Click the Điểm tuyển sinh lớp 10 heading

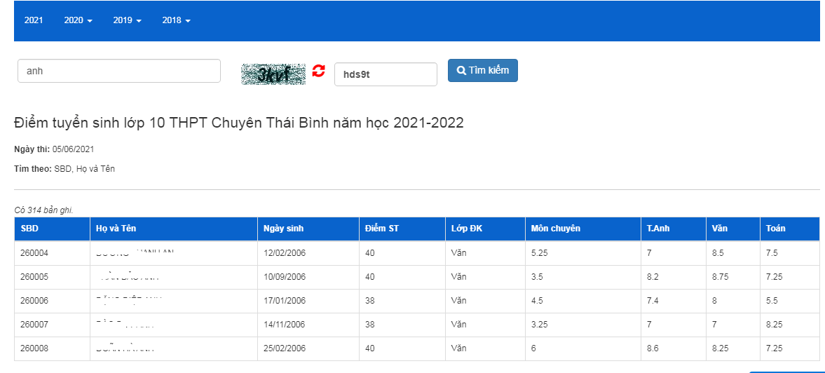tap(239, 123)
